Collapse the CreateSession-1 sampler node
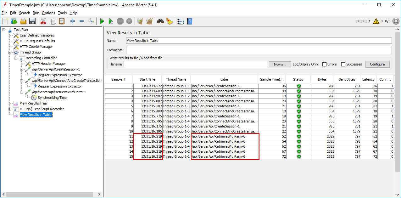Screen dimensions: 401x198 pos(22,69)
